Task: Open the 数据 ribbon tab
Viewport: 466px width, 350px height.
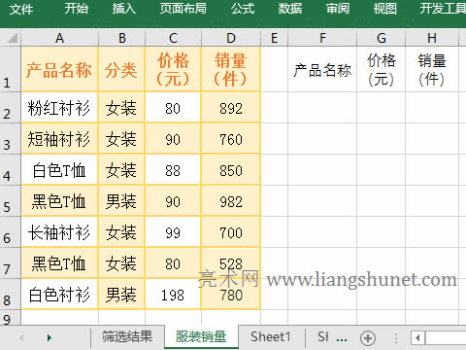Action: (290, 9)
